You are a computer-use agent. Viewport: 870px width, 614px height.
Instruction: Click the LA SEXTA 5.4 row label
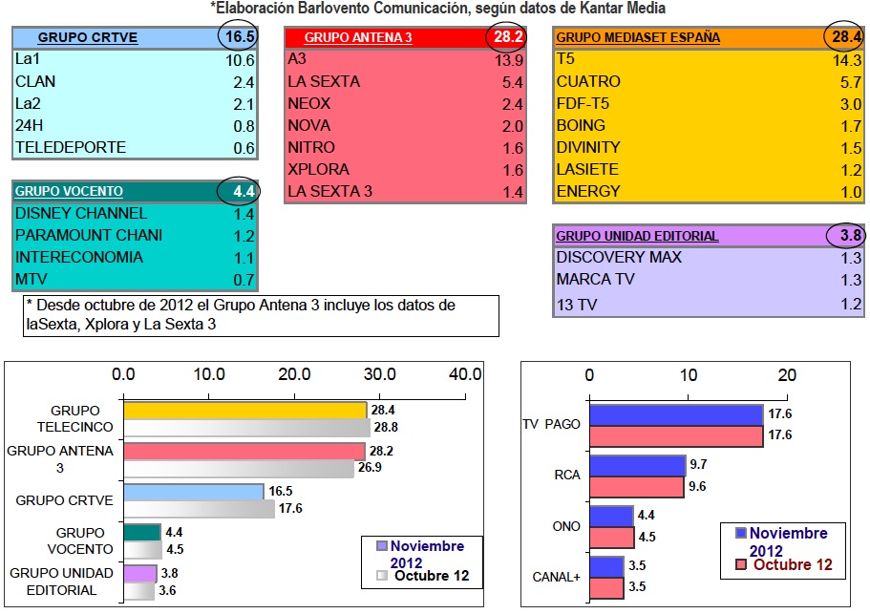coord(324,81)
